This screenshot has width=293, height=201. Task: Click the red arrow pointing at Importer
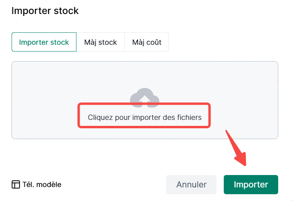point(236,148)
